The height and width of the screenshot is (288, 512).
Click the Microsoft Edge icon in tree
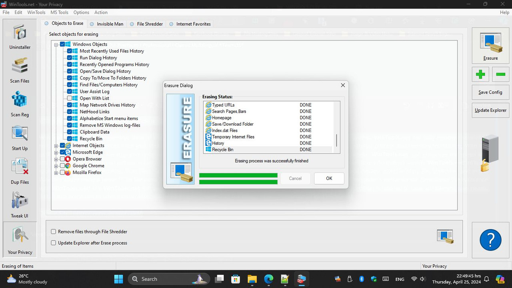(68, 152)
